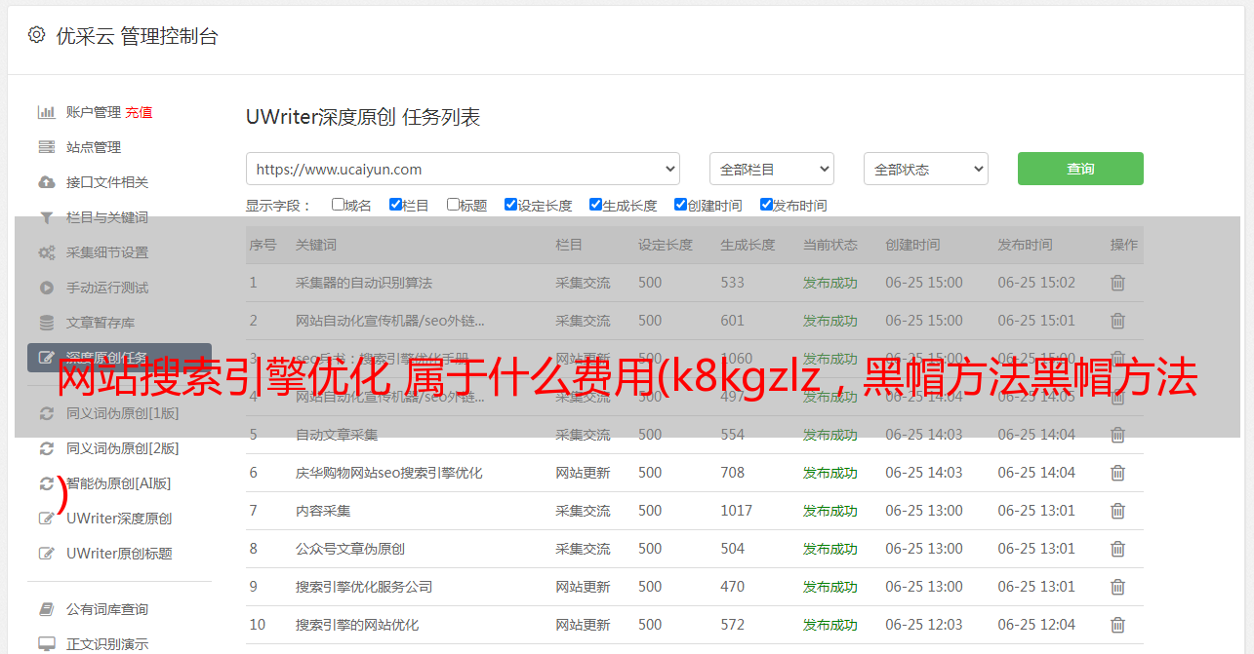The height and width of the screenshot is (654, 1254).
Task: Enable the 标题 field checkbox
Action: (x=453, y=205)
